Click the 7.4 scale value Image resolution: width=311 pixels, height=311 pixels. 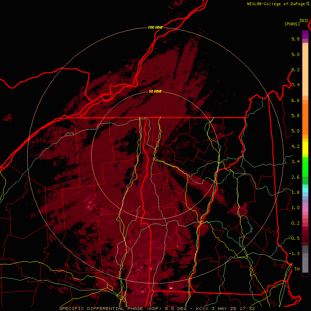coord(295,85)
